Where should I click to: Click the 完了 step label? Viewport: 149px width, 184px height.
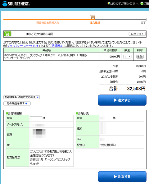[143, 23]
